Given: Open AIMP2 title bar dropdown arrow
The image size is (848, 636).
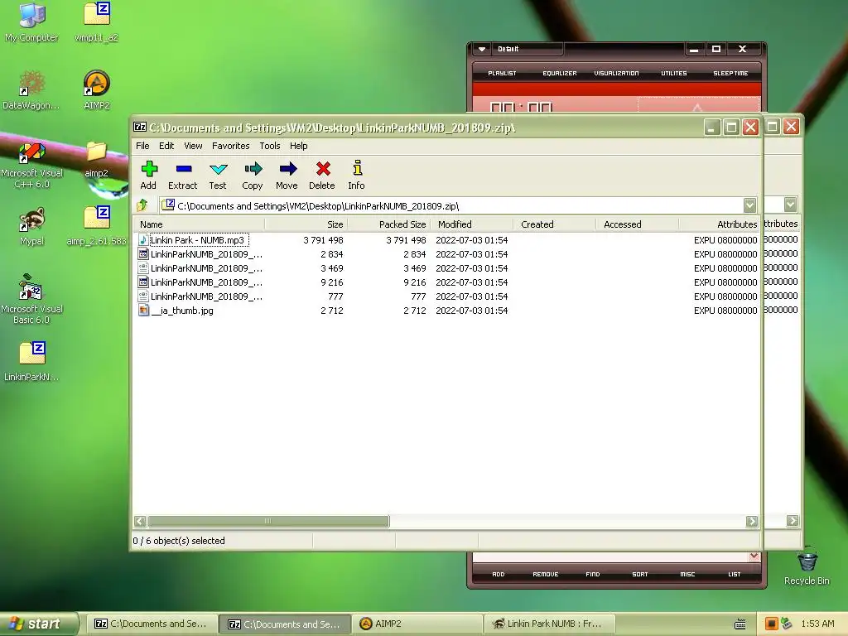Looking at the screenshot, I should pos(481,49).
